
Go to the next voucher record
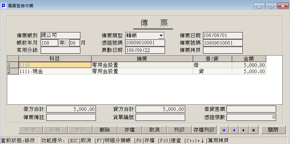[244, 130]
